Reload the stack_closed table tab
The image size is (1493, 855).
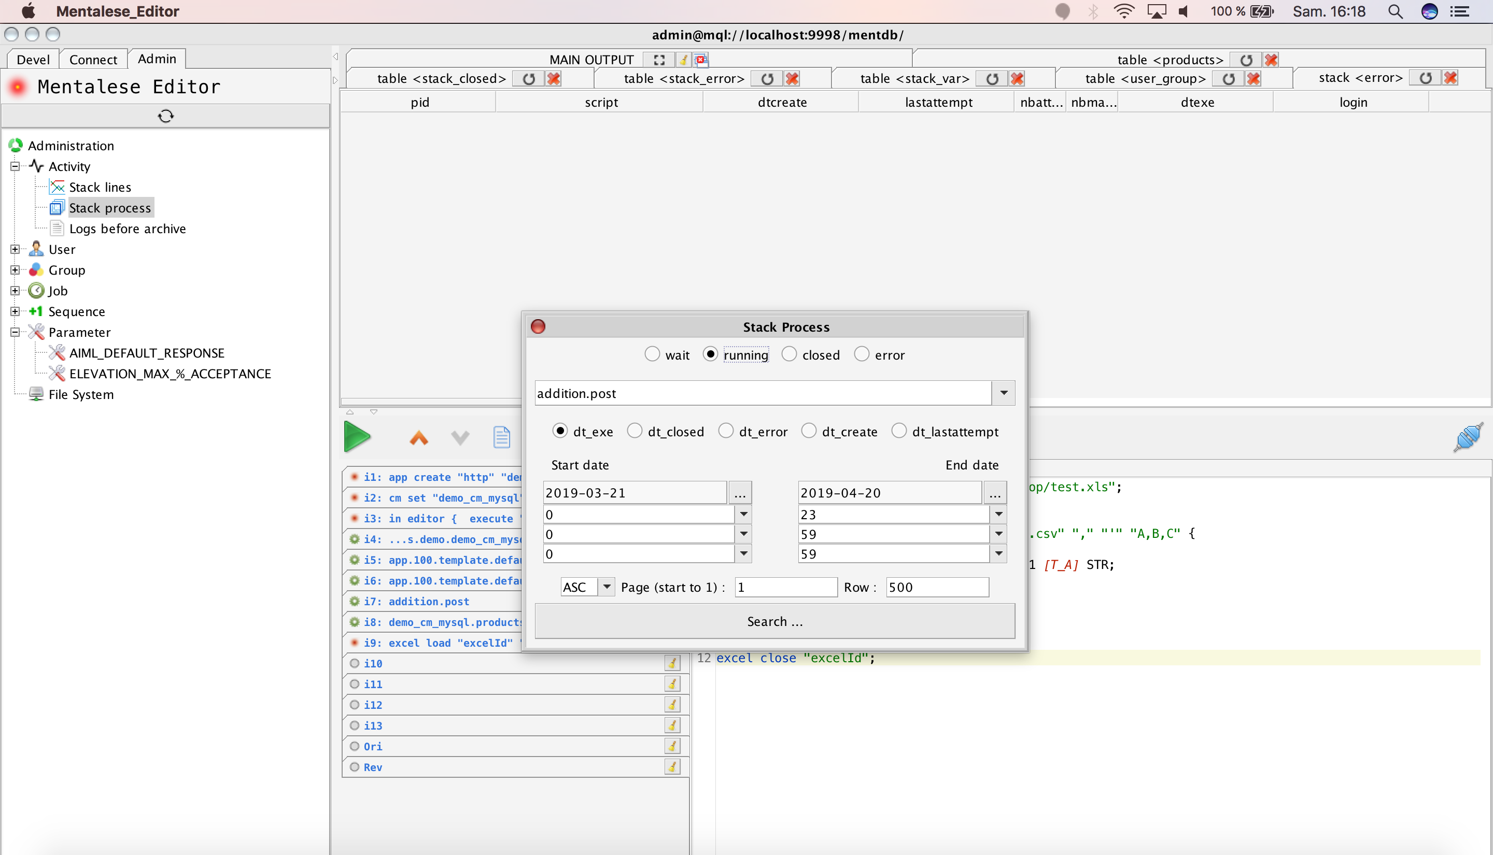click(x=529, y=79)
